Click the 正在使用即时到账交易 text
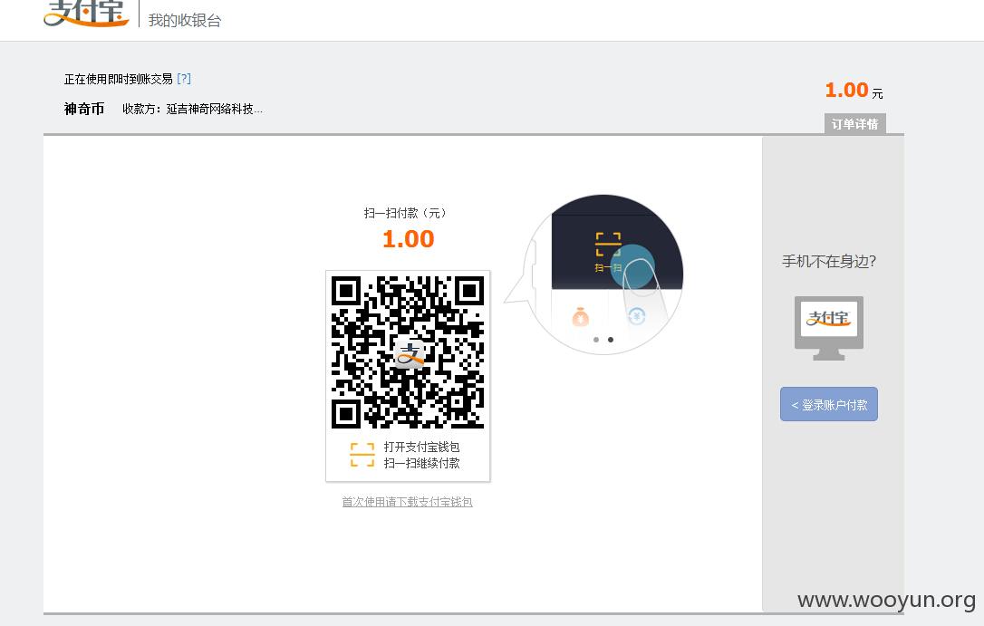 (x=119, y=79)
